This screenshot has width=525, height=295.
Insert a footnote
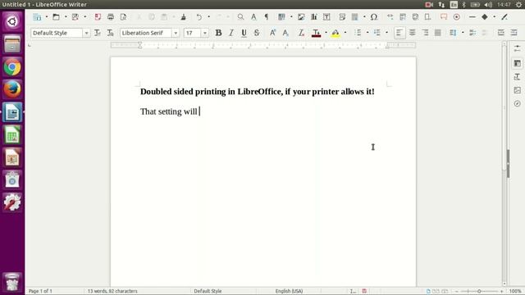click(403, 16)
